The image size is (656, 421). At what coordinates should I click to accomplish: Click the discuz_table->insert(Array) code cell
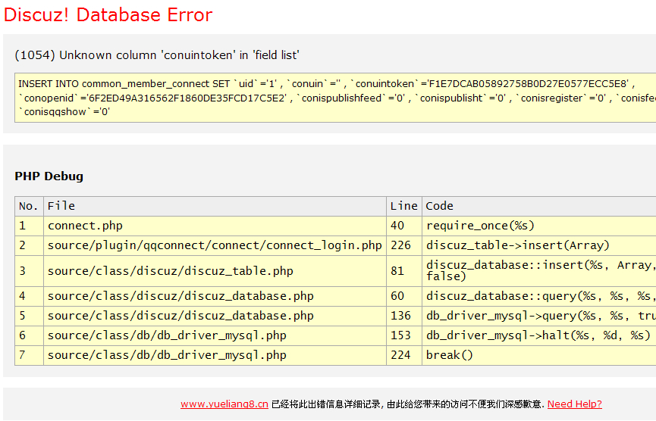[539, 245]
